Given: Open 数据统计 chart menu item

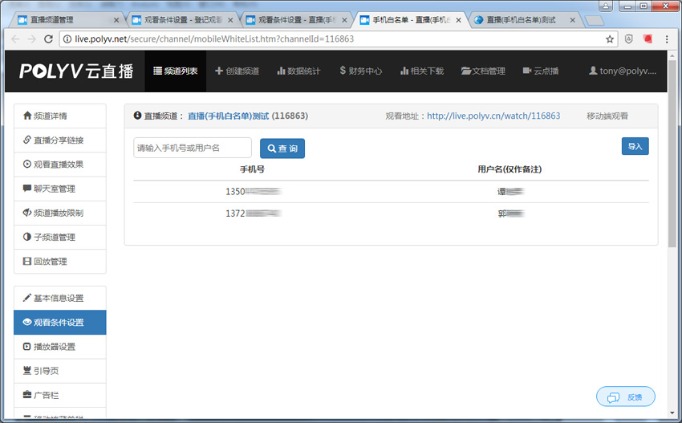Looking at the screenshot, I should point(298,71).
